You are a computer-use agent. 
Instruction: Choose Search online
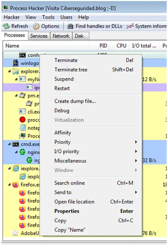click(97, 183)
